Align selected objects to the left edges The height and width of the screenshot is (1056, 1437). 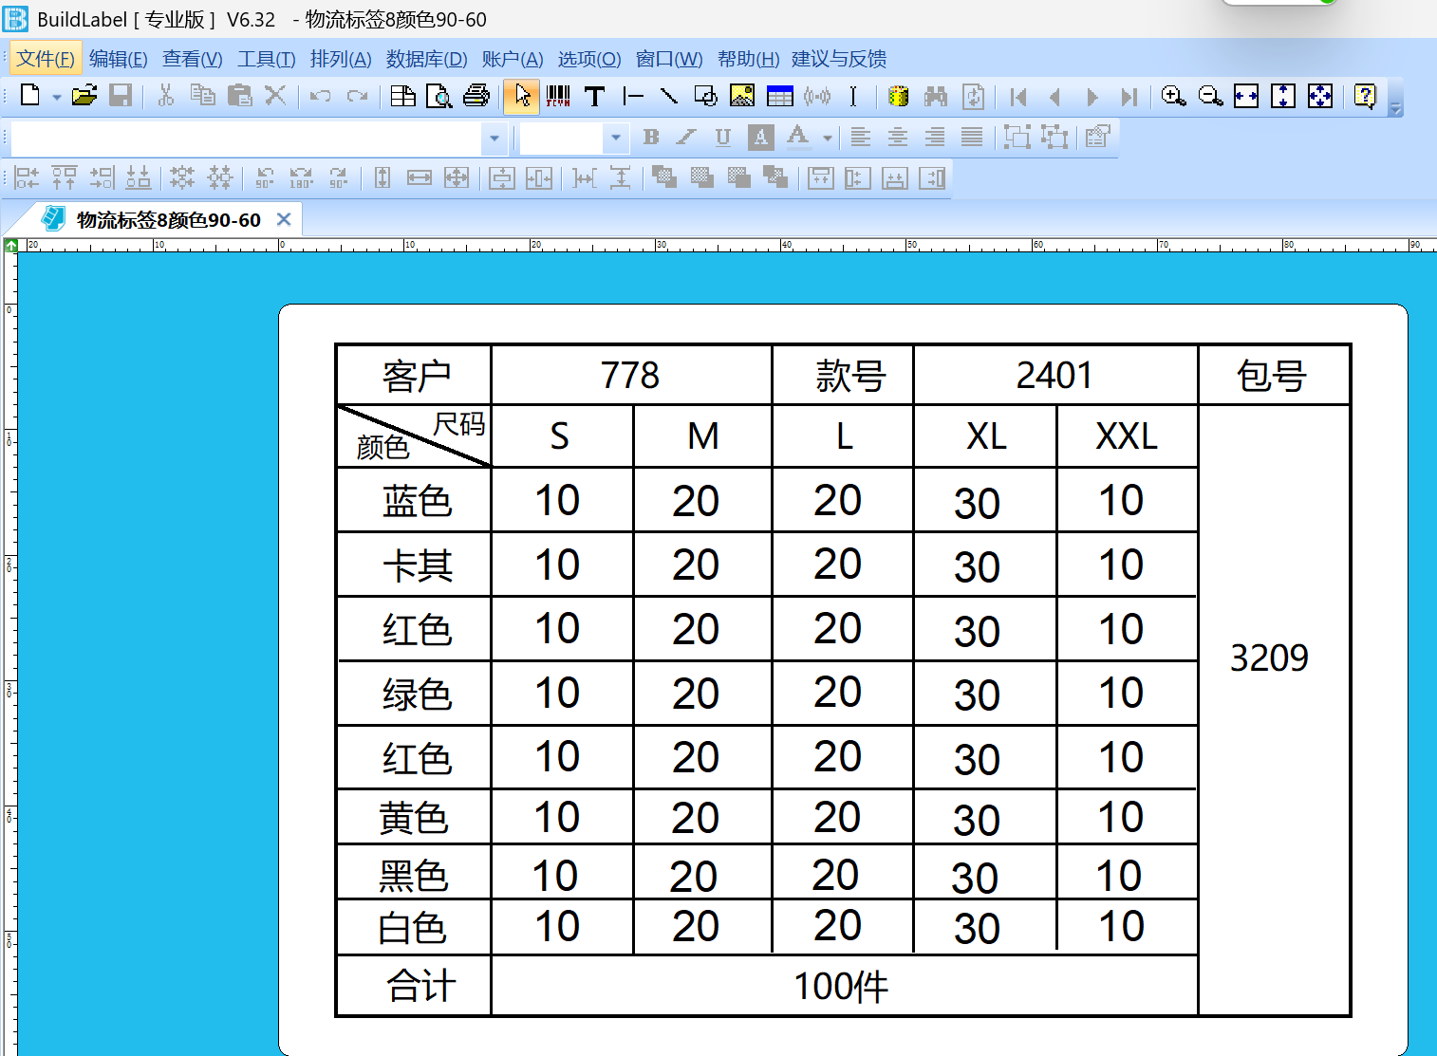(27, 177)
